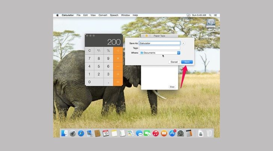Viewport: 273px width, 151px height.
Task: Open Reminders checklist icon in dock
Action: click(x=122, y=133)
